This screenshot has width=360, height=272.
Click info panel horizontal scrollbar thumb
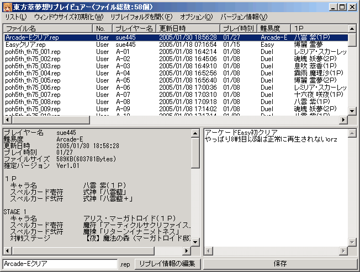coord(83,251)
